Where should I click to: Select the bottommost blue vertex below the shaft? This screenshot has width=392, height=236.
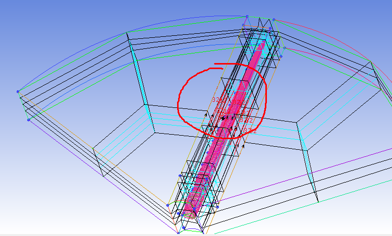[178, 233]
